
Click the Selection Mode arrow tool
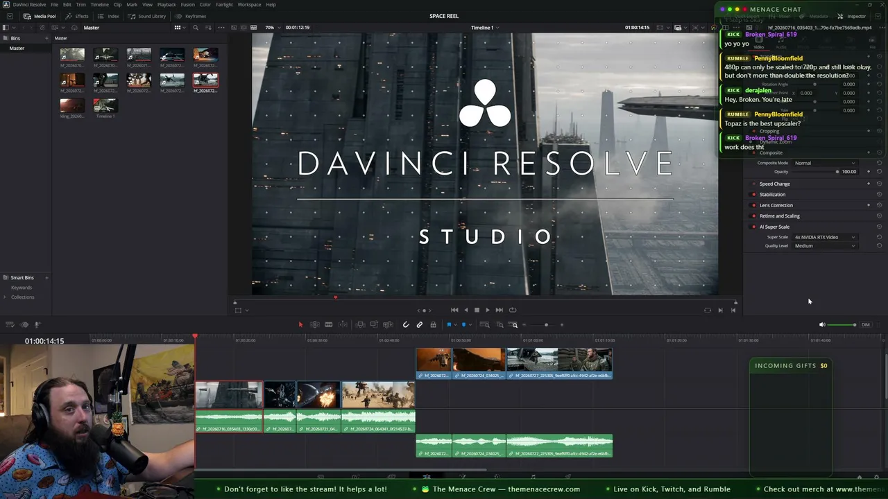(300, 324)
